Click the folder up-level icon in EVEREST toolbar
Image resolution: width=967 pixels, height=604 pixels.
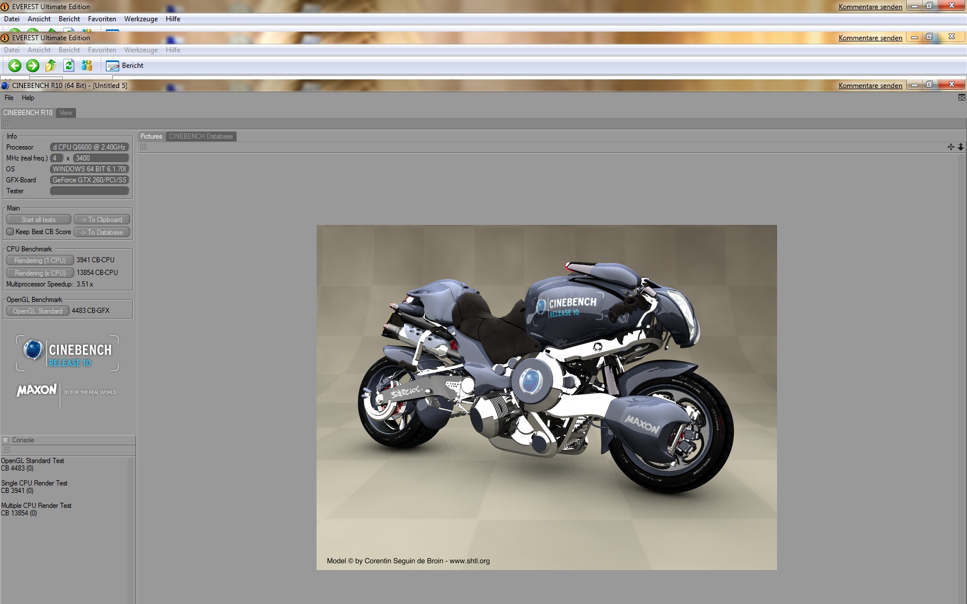[x=51, y=66]
